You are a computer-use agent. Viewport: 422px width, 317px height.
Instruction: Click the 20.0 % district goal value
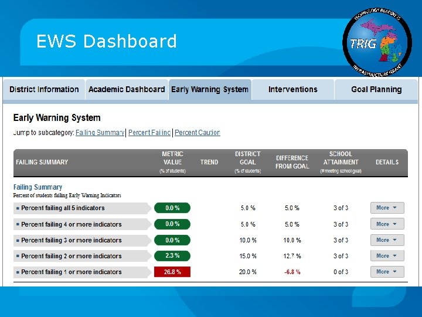(x=248, y=272)
